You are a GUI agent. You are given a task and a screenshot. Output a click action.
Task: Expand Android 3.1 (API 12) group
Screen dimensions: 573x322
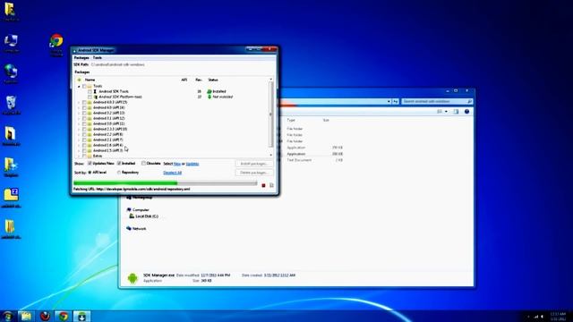tap(79, 118)
